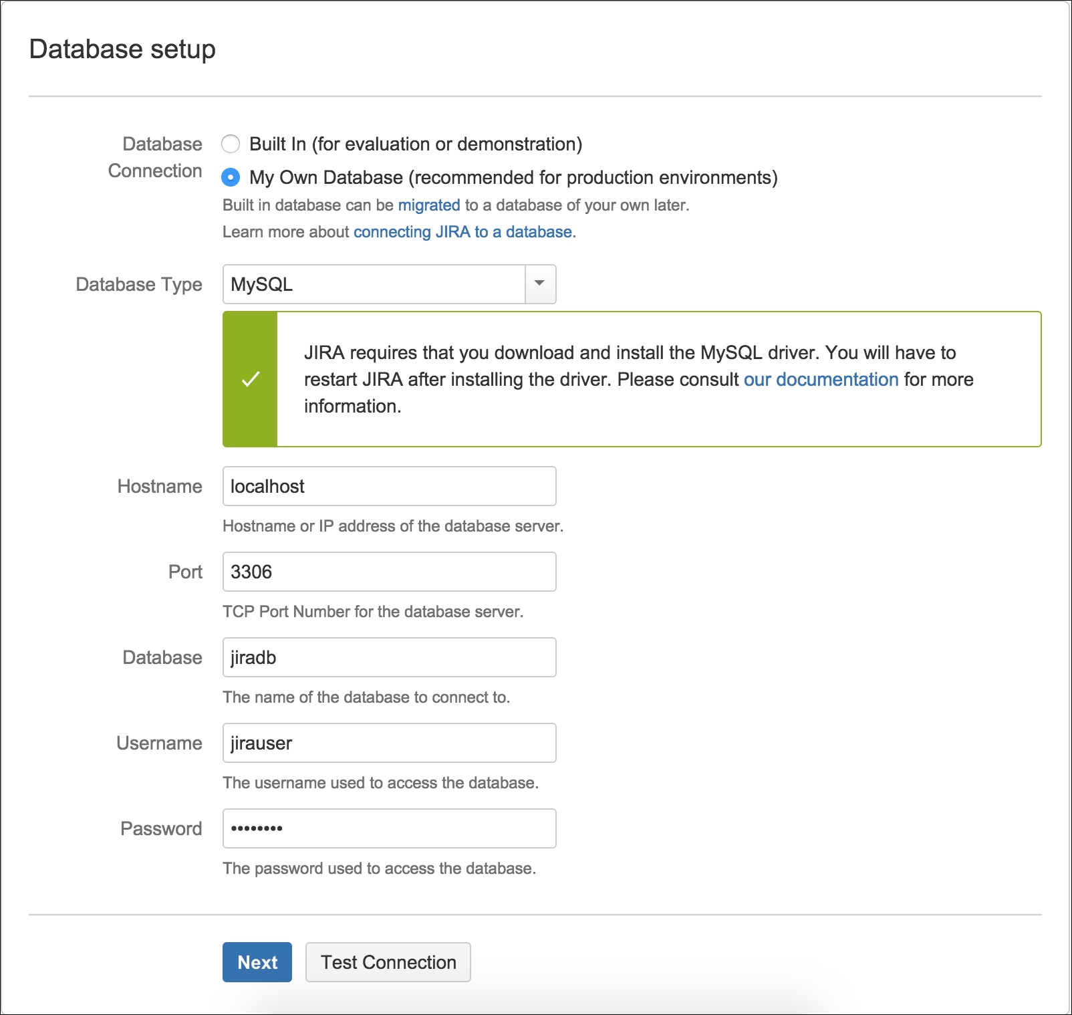This screenshot has width=1072, height=1015.
Task: Click the 'Hostname or IP address of the database server.' hint
Action: [x=393, y=526]
